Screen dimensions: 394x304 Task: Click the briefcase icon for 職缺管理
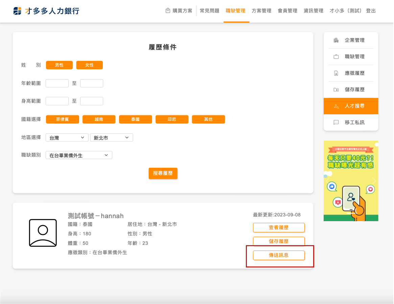[336, 57]
